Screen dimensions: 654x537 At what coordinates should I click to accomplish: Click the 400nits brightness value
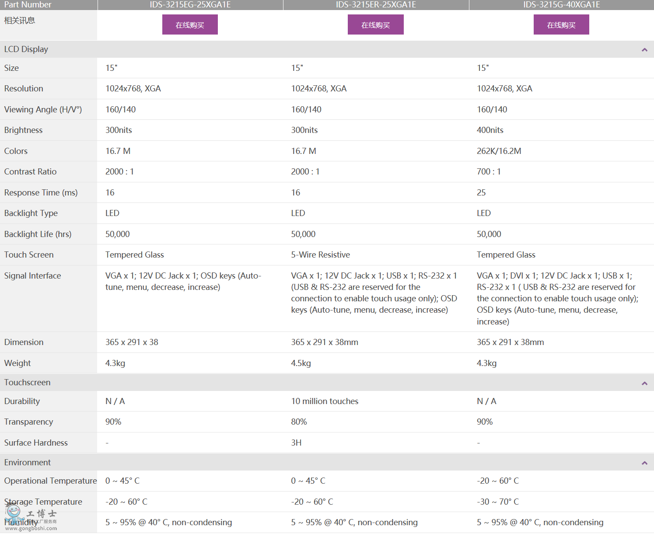(x=490, y=130)
